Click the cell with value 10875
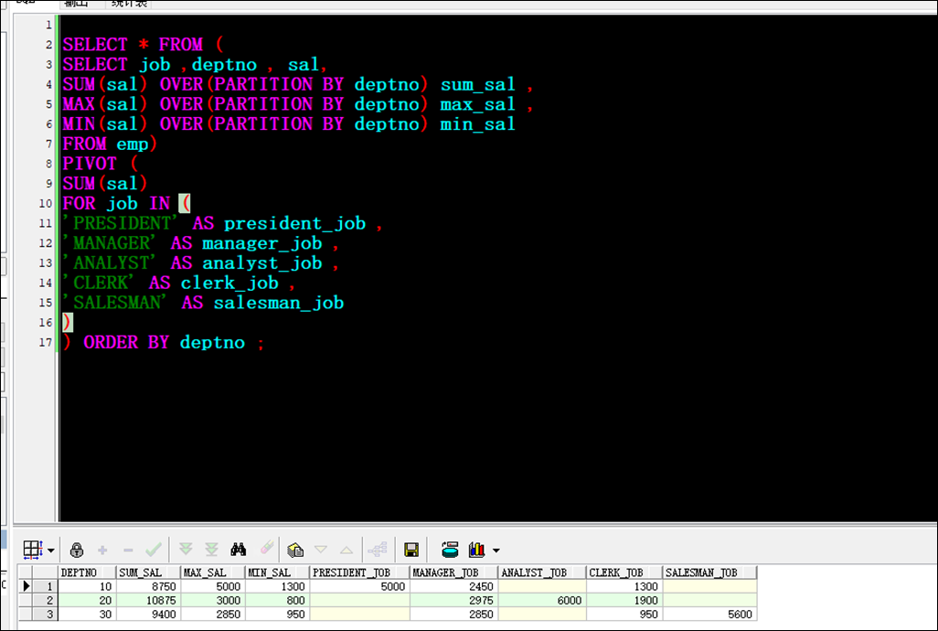The width and height of the screenshot is (938, 631). click(x=148, y=600)
